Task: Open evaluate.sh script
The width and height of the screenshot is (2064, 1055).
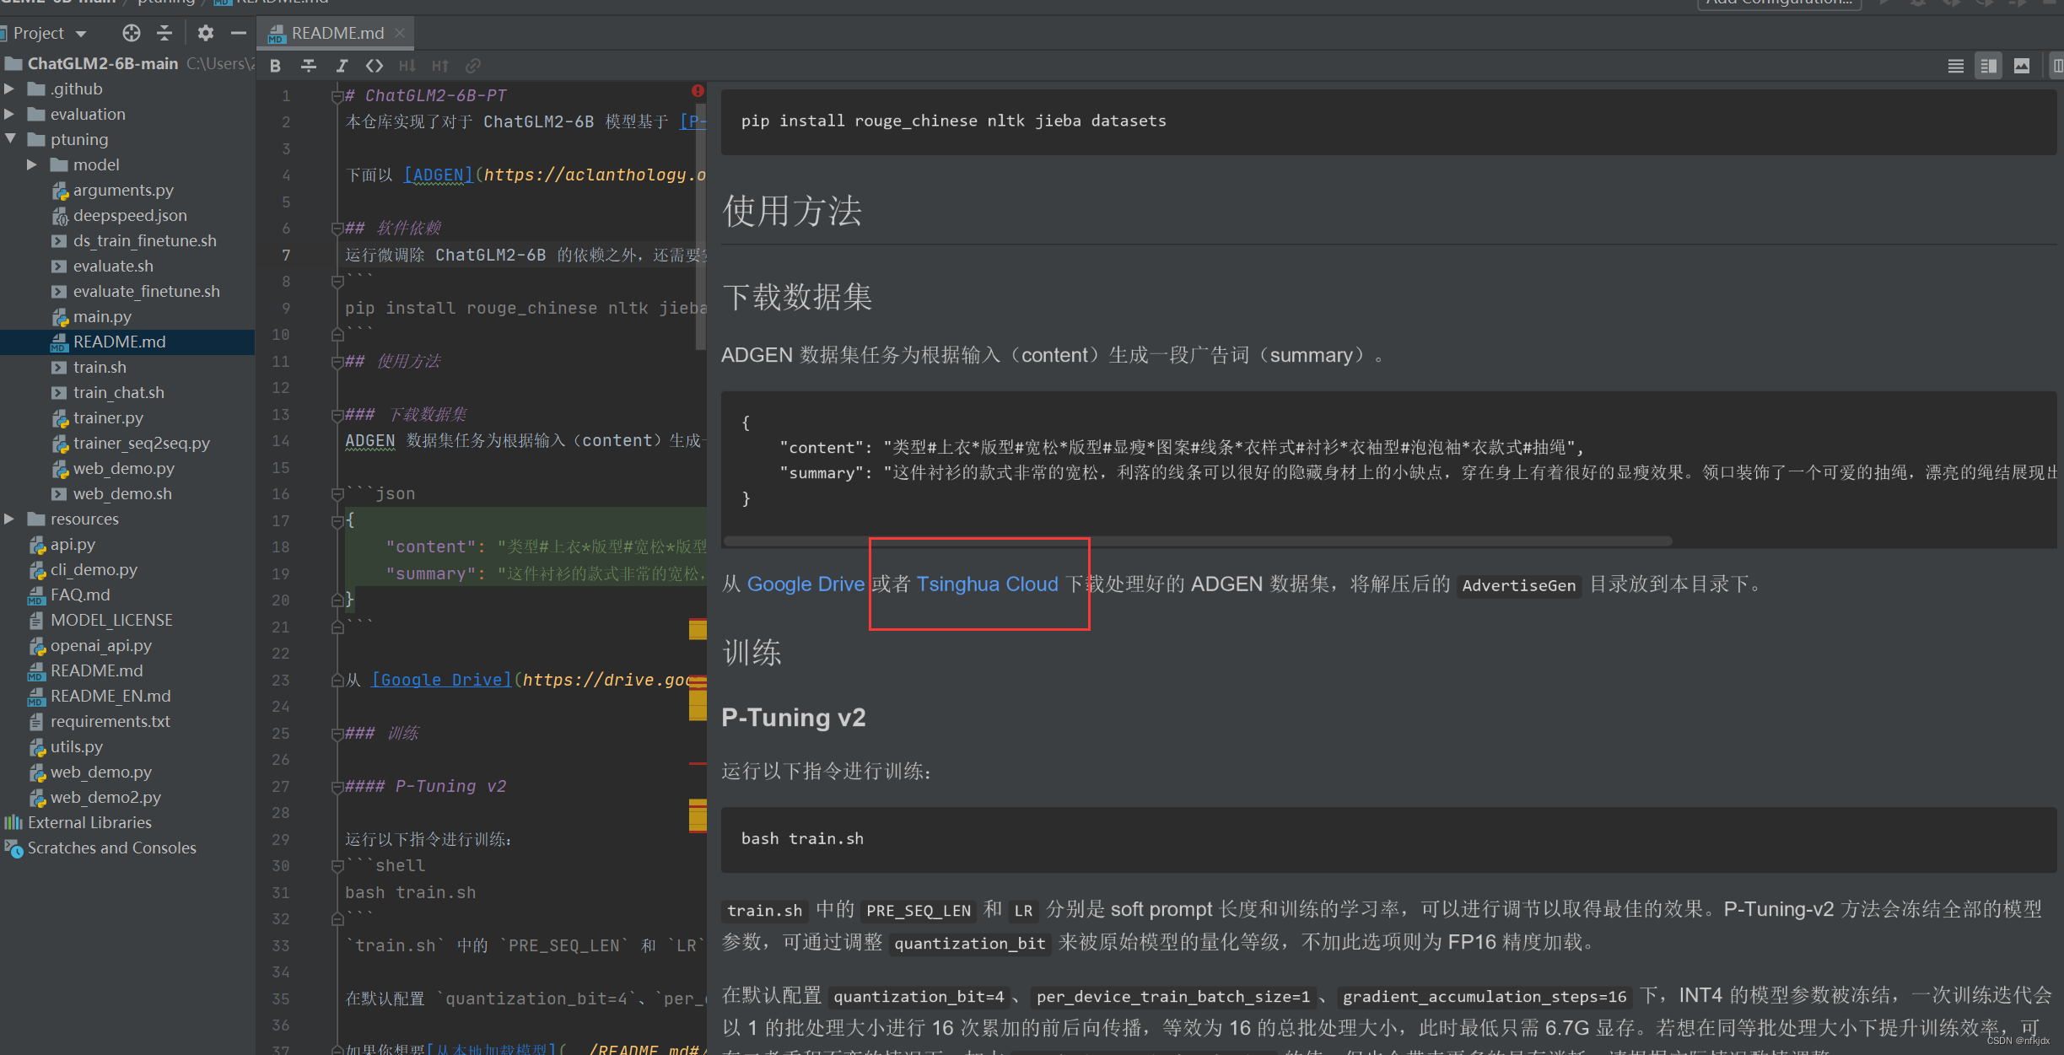Action: pos(112,266)
